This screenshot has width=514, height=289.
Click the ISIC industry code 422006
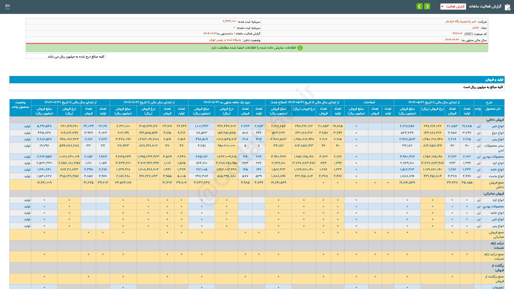point(457,34)
